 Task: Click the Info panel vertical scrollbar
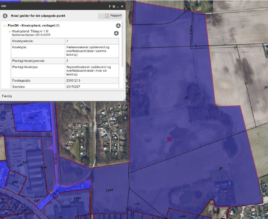(122, 48)
